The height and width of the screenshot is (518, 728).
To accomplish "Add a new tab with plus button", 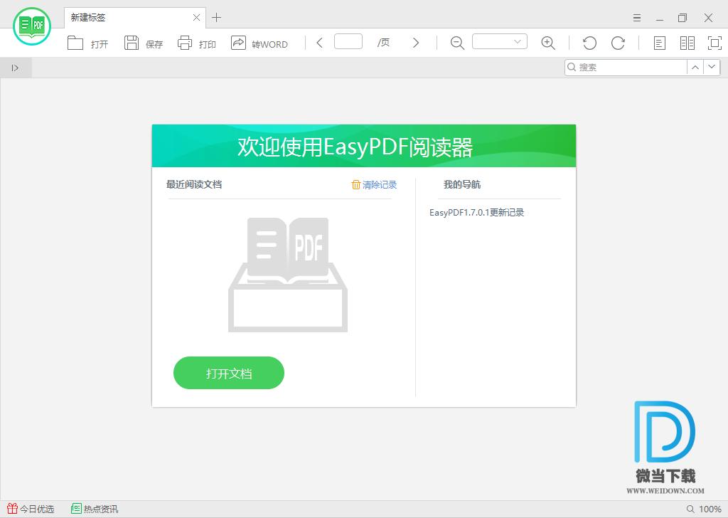I will (216, 18).
